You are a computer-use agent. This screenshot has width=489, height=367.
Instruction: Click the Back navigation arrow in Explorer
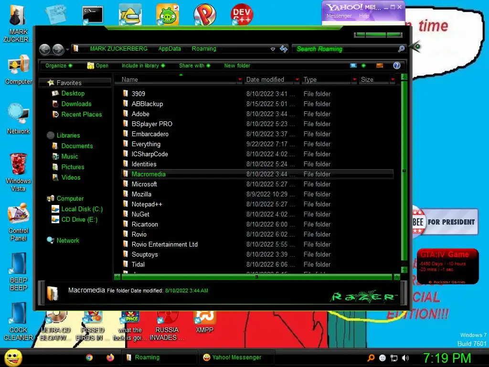coord(44,49)
